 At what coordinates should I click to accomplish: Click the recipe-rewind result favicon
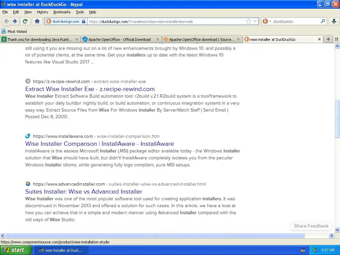click(28, 81)
